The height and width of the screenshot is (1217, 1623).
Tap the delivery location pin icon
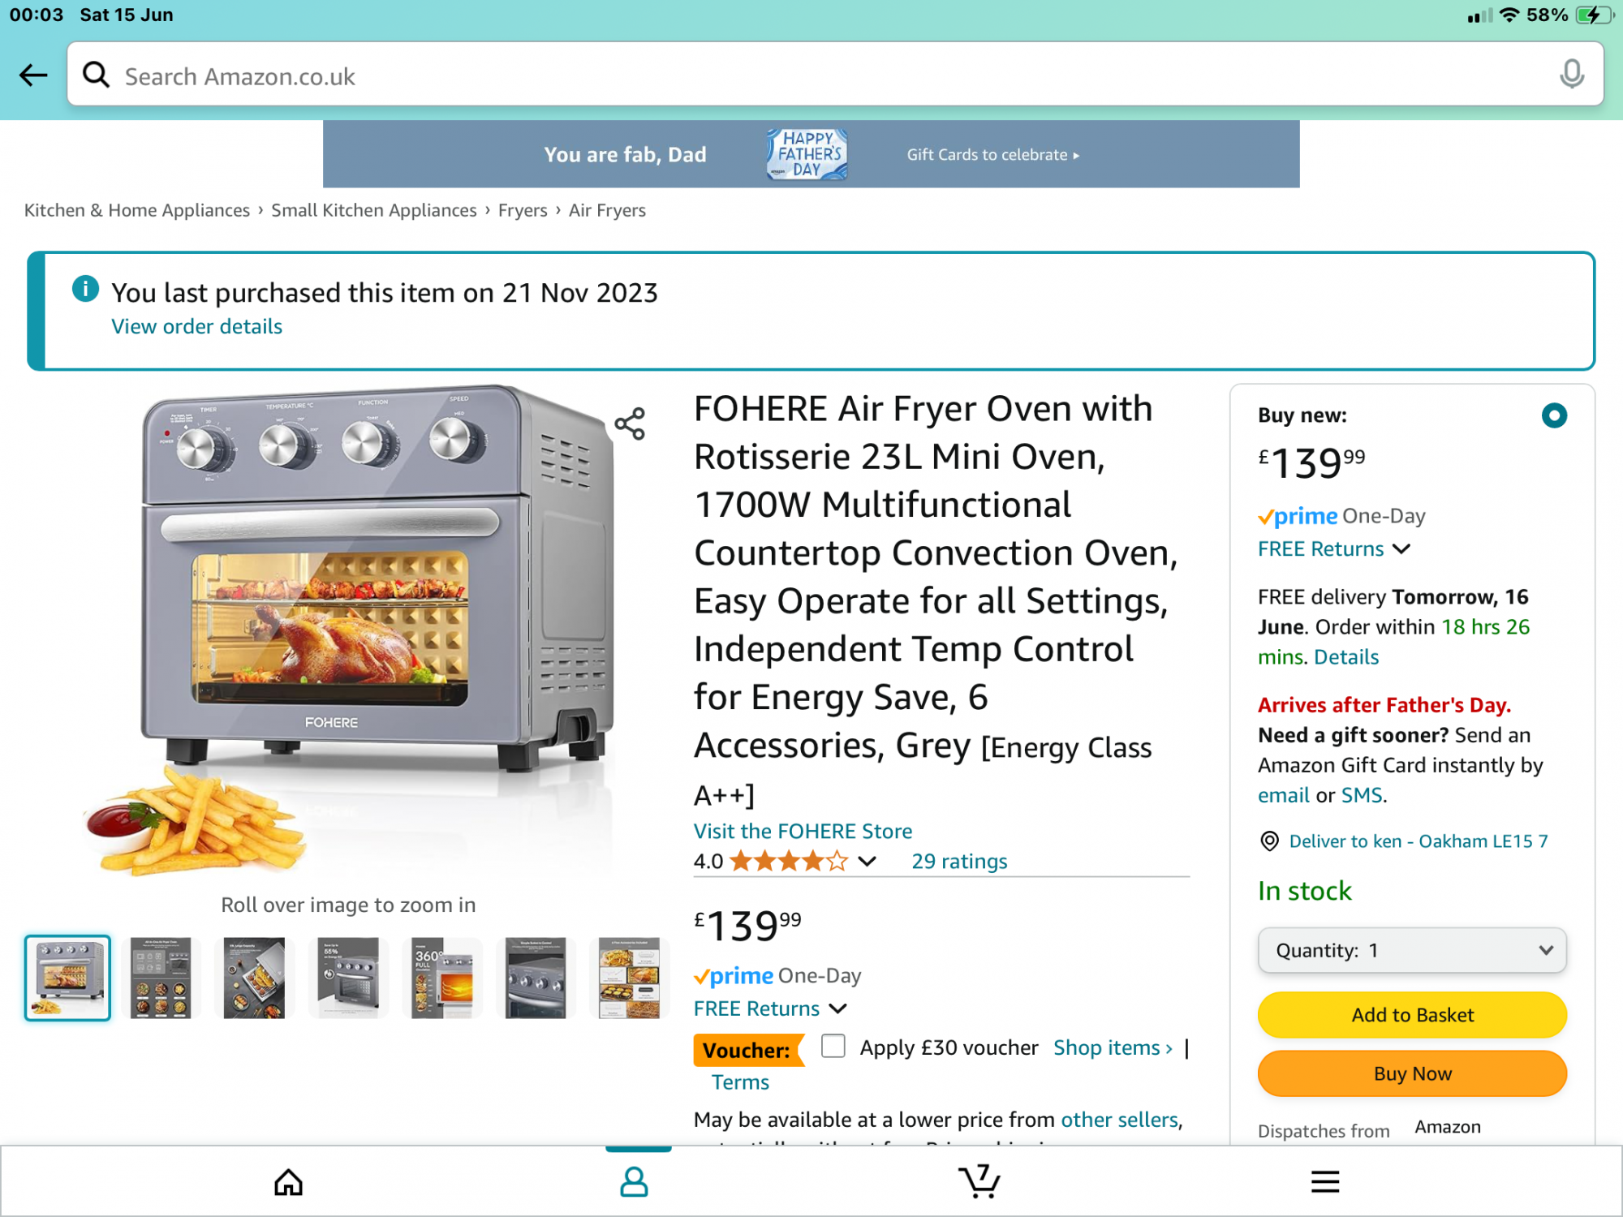(x=1269, y=841)
